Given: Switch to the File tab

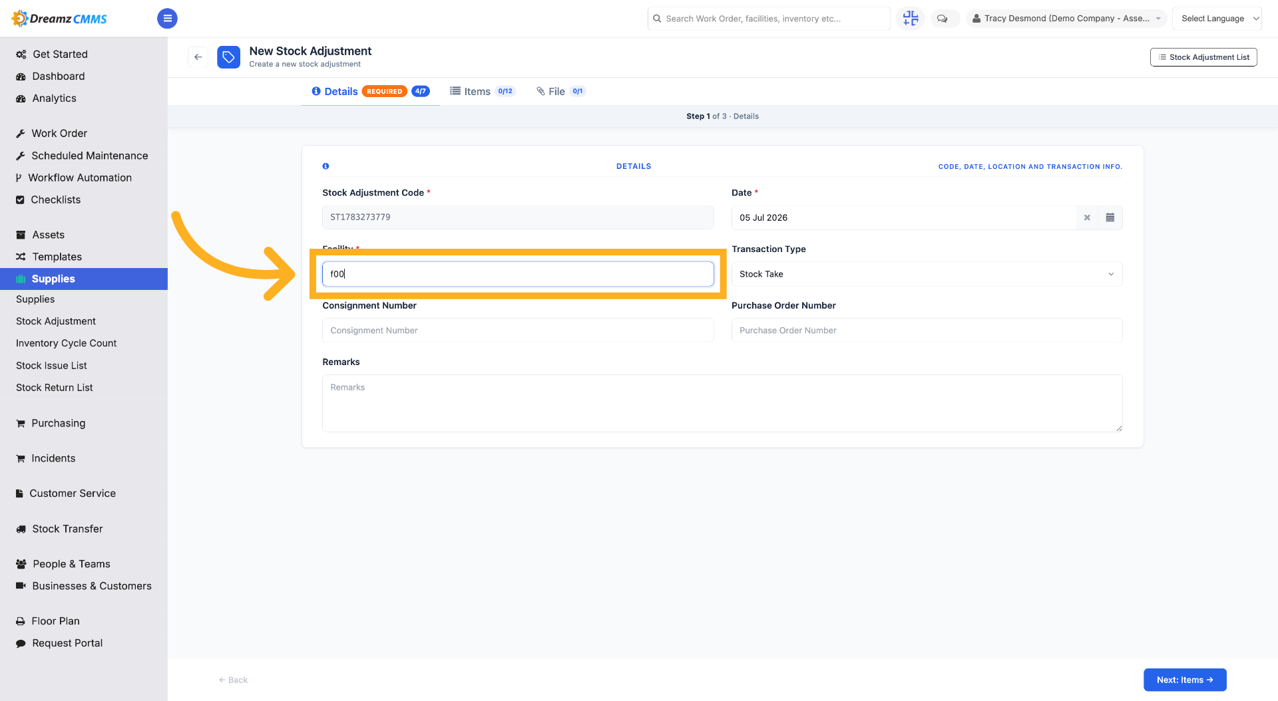Looking at the screenshot, I should pos(561,91).
